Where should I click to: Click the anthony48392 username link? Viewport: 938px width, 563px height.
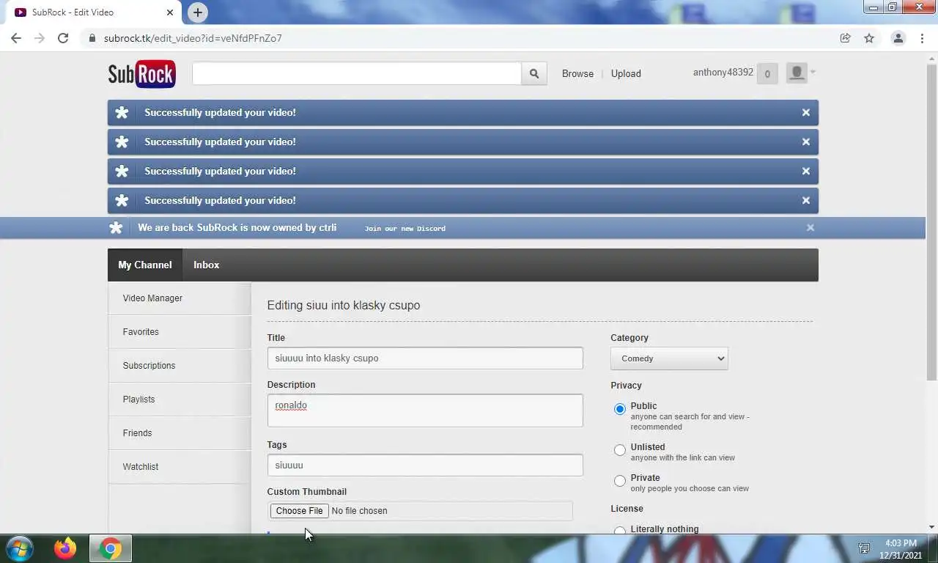click(723, 72)
